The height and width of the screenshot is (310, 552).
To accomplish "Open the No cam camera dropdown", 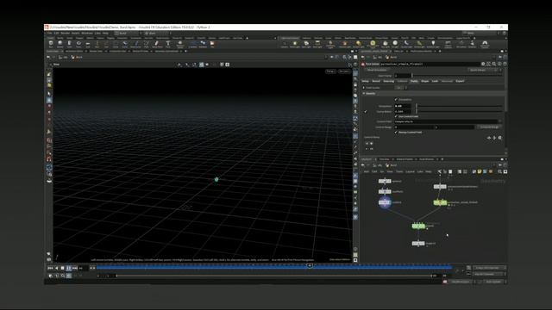I will pos(344,71).
